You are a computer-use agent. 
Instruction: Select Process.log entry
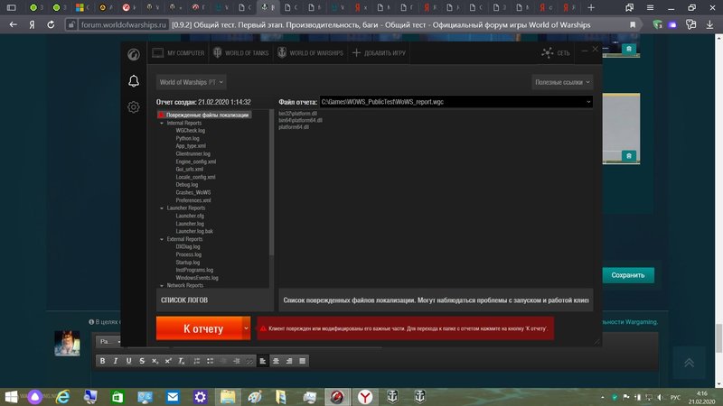pyautogui.click(x=188, y=254)
